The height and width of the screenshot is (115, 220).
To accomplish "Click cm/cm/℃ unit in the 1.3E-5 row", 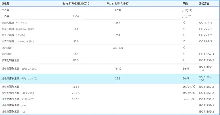I will click(x=189, y=99).
